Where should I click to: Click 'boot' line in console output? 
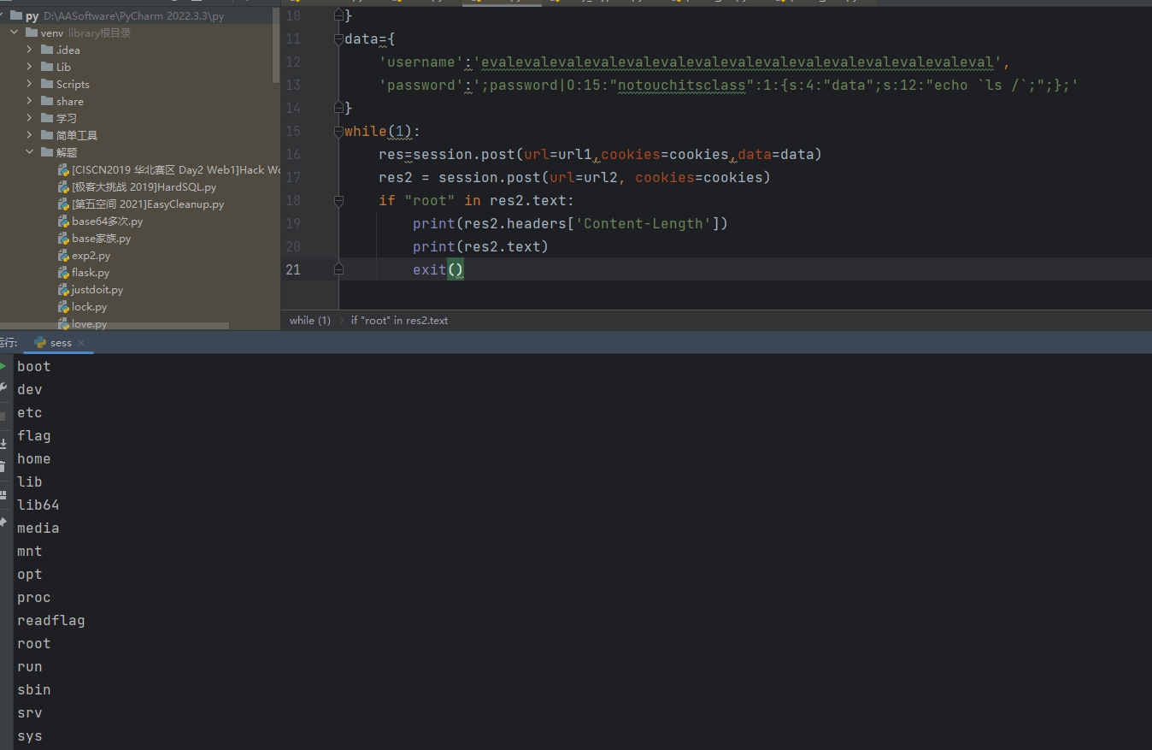click(x=34, y=366)
